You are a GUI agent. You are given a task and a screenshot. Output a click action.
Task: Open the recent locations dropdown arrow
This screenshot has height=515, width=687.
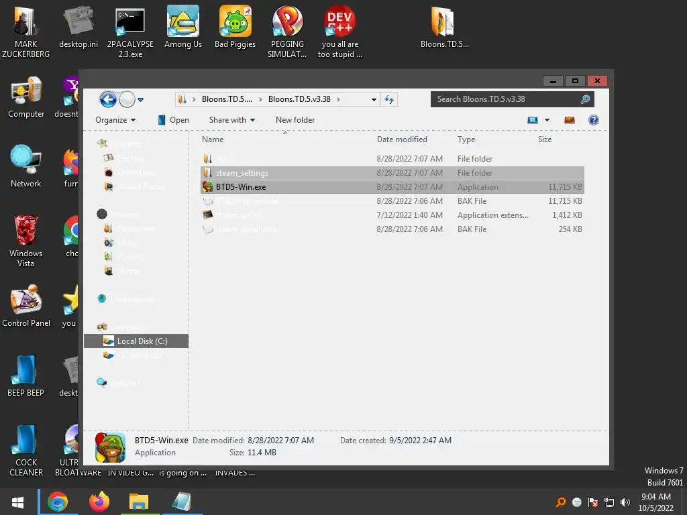141,100
